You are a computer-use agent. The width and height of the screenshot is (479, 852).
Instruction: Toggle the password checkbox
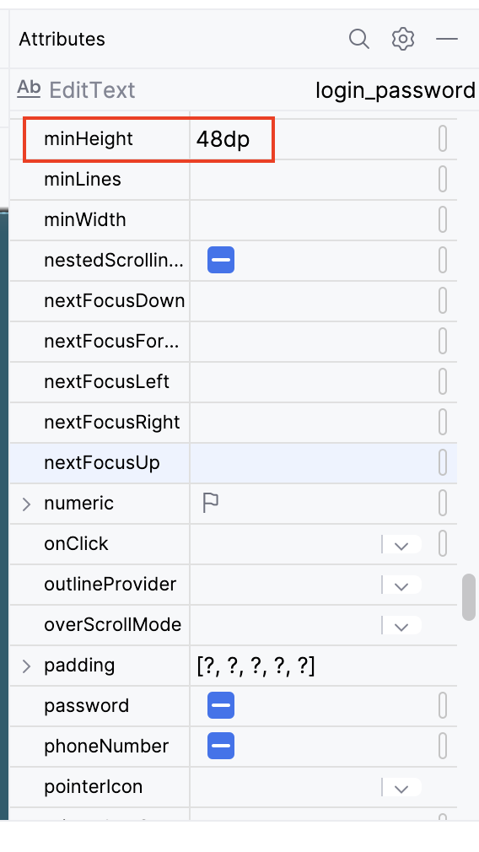pos(221,705)
